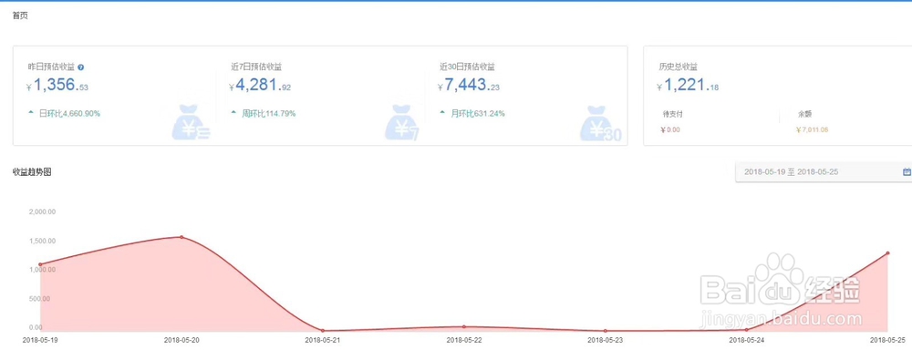The image size is (912, 350).
Task: Click the 4,281.92 seven-day earnings value
Action: coord(260,86)
